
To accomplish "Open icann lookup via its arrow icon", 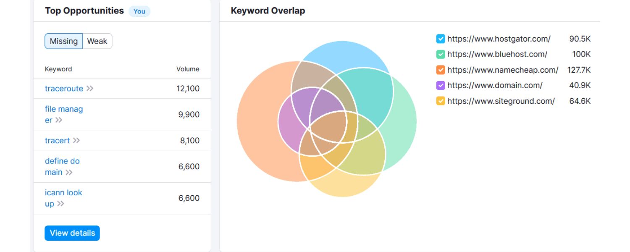I will [x=60, y=205].
